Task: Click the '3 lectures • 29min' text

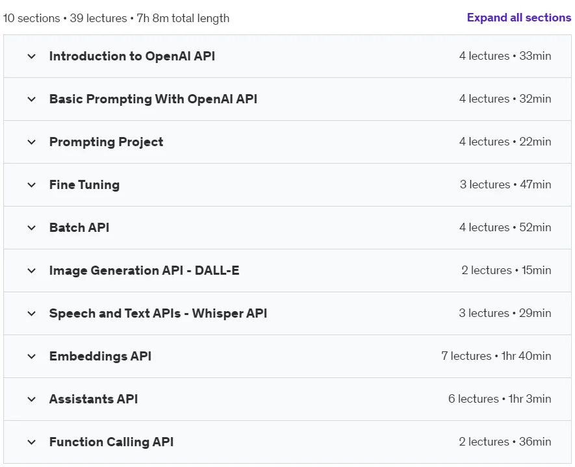Action: coord(505,314)
